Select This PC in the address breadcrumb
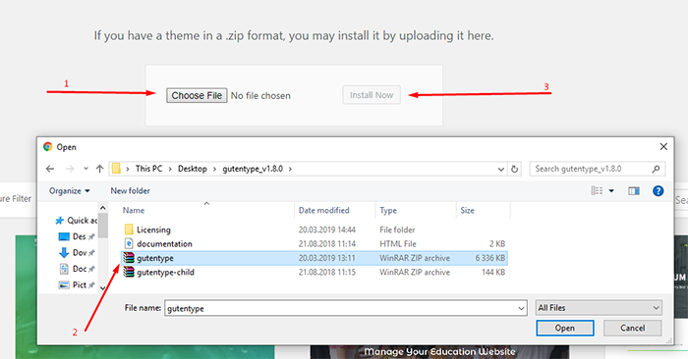The image size is (688, 359). tap(148, 169)
